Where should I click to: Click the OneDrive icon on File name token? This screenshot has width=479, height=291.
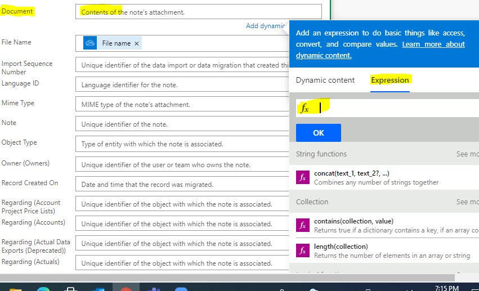[x=90, y=43]
